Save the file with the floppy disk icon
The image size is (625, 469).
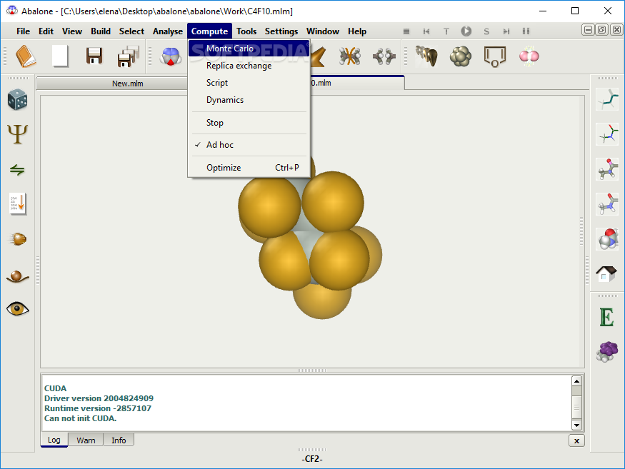pyautogui.click(x=94, y=56)
